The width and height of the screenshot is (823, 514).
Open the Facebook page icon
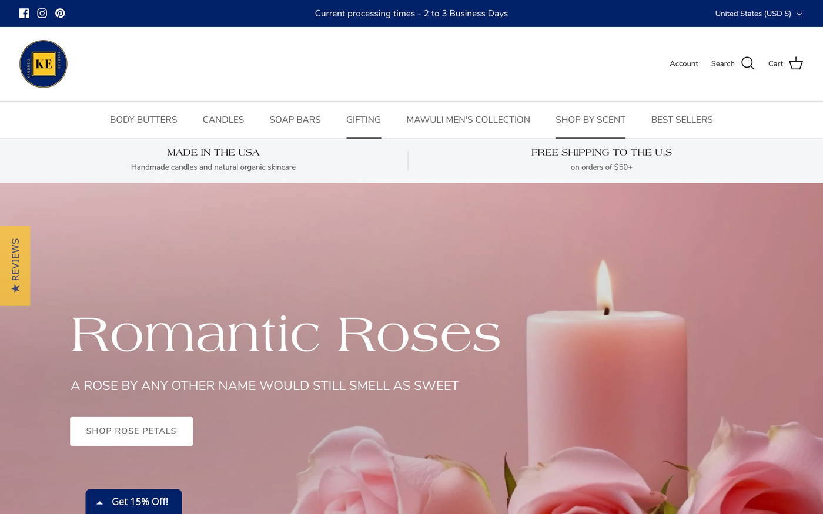pyautogui.click(x=24, y=13)
